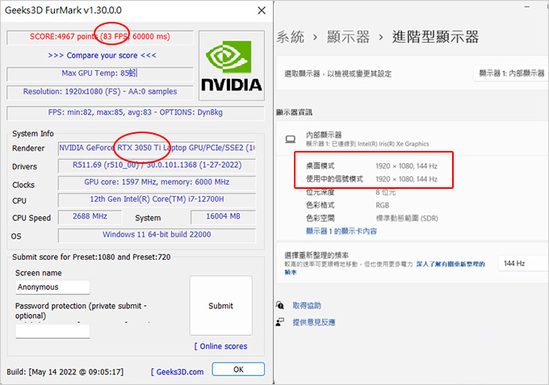Open the Online scores link
This screenshot has width=549, height=385.
(x=221, y=346)
